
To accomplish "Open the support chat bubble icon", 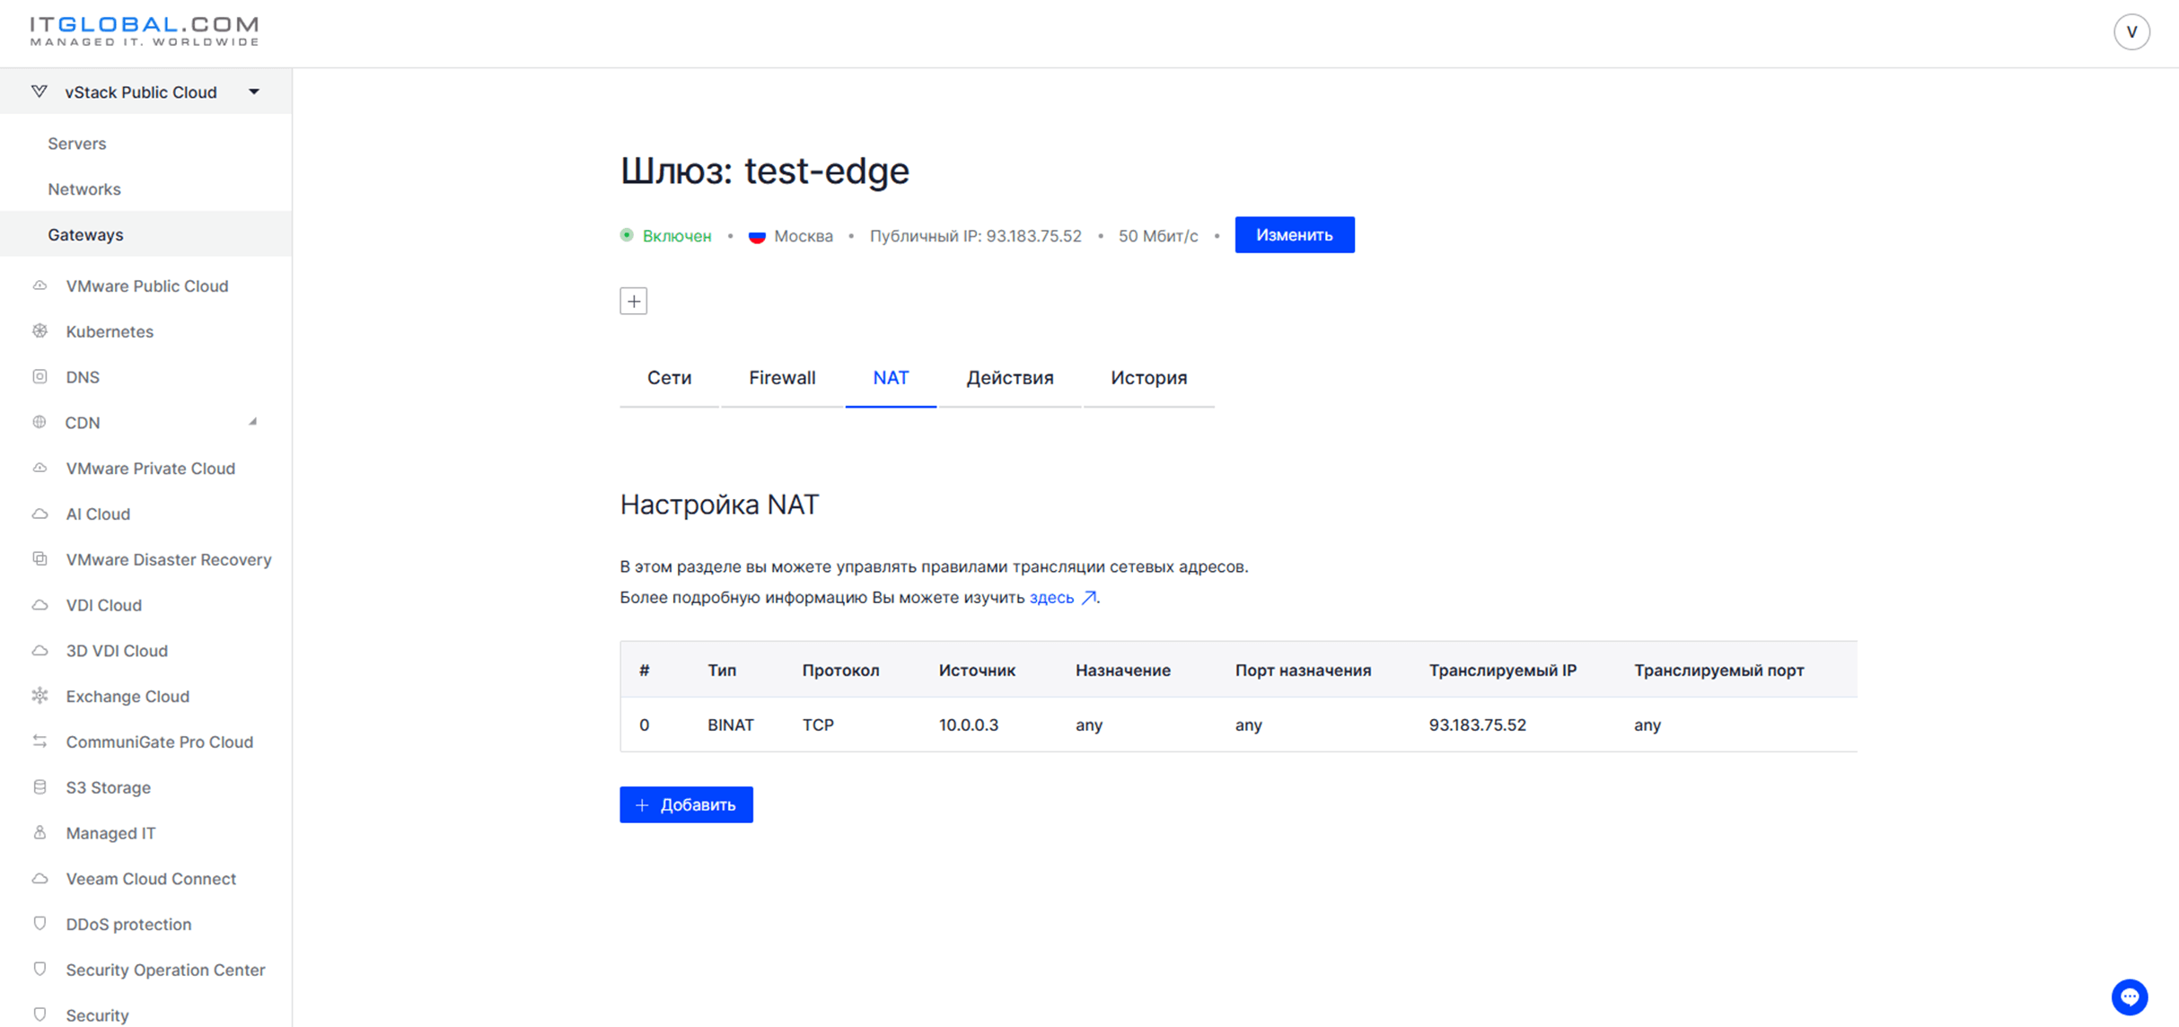I will pyautogui.click(x=2129, y=996).
